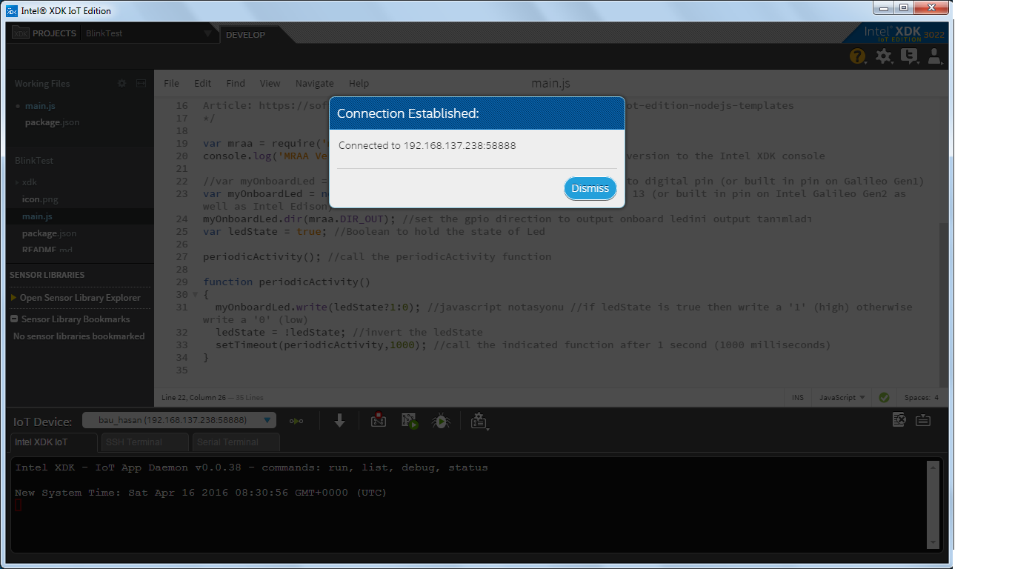
Task: Open the Navigate menu
Action: [314, 84]
